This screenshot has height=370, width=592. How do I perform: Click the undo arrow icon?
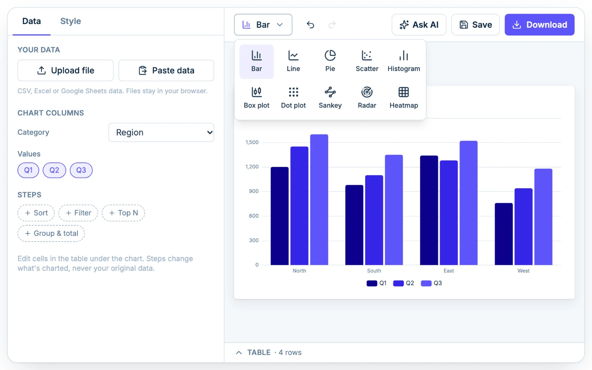tap(310, 25)
